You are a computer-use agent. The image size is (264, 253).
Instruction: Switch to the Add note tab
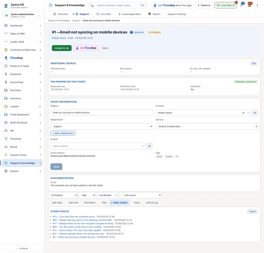click(x=73, y=203)
